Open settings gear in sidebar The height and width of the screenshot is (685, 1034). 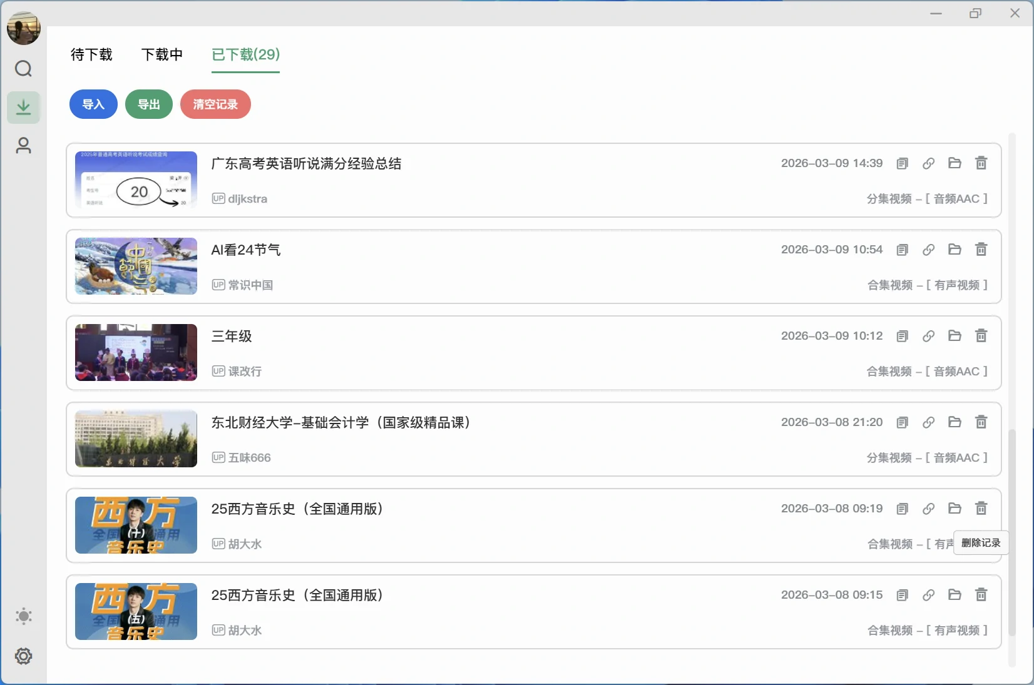click(23, 656)
